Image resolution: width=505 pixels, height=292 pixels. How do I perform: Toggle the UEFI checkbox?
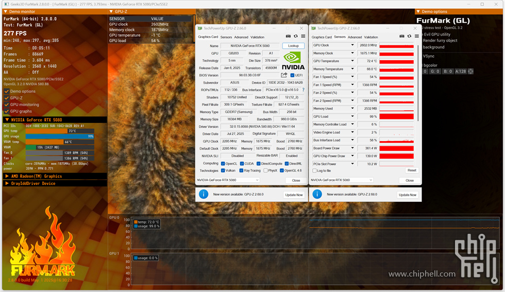tap(292, 75)
